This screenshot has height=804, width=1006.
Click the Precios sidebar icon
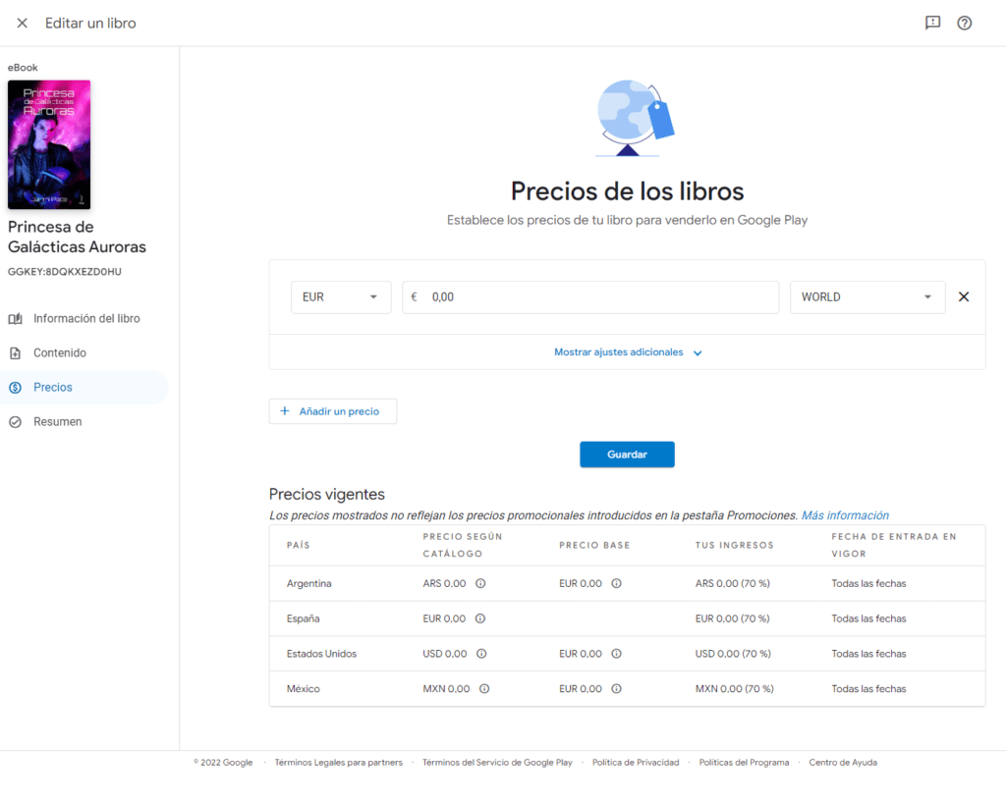tap(14, 387)
